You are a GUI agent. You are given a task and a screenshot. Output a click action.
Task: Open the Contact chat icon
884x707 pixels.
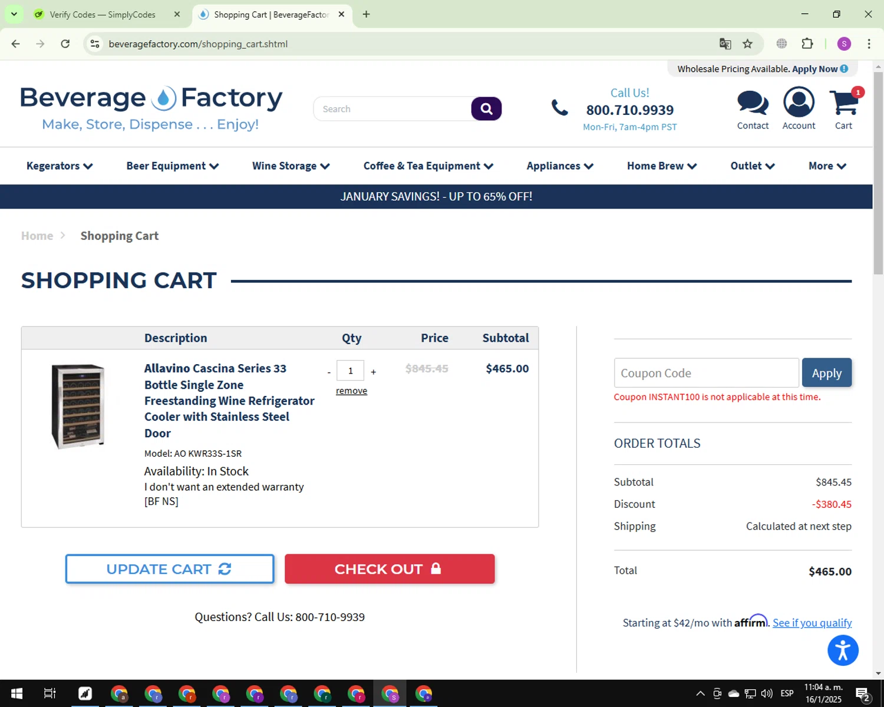click(753, 103)
